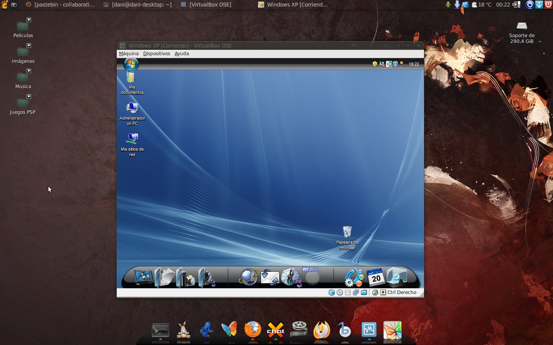The image size is (553, 345).
Task: Open Mis documentos on the XP desktop
Action: 132,83
